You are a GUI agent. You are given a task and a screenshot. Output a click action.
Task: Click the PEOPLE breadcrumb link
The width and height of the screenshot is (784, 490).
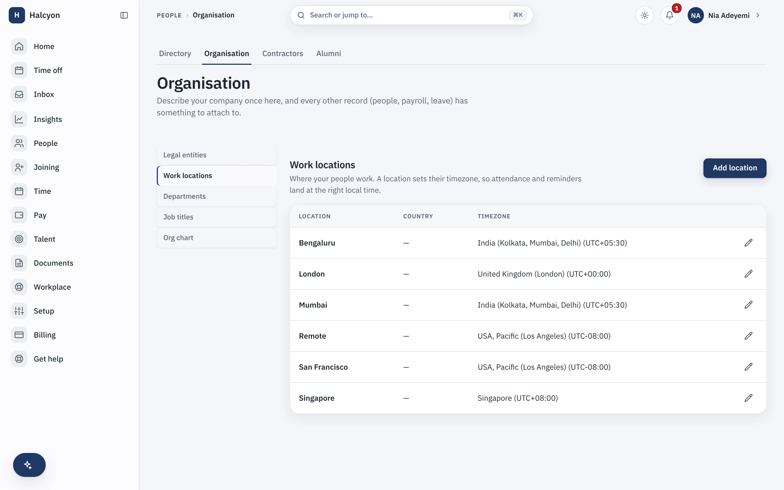[x=169, y=15]
